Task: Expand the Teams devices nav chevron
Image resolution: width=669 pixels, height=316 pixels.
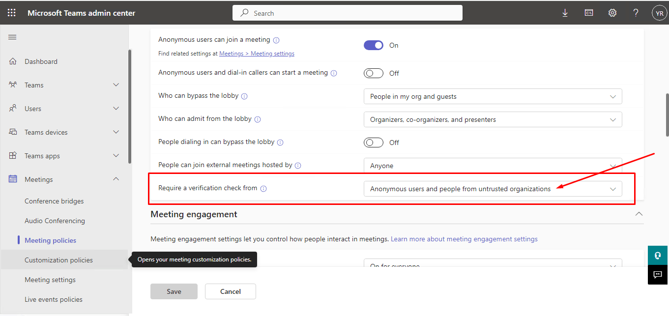Action: coord(116,132)
